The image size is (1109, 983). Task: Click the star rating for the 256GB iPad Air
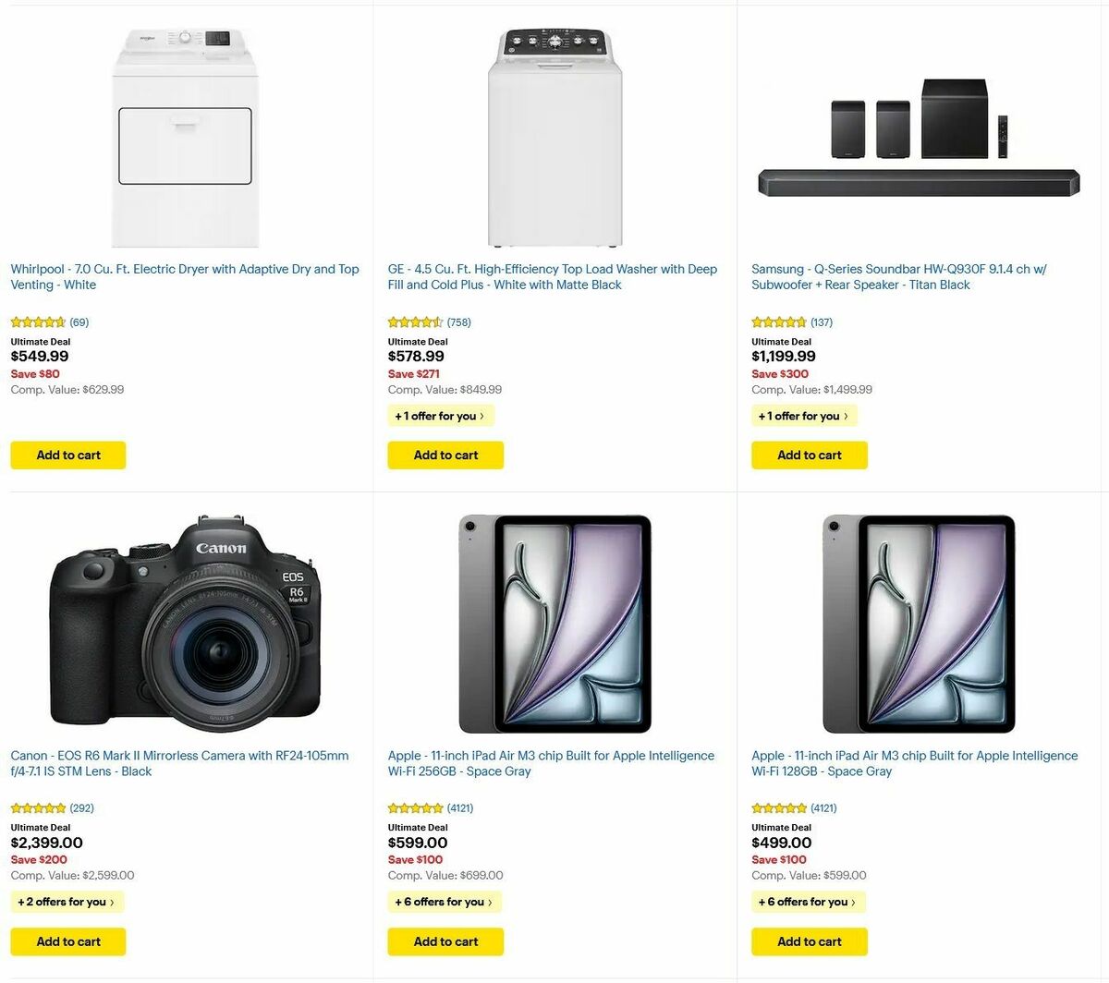coord(415,807)
